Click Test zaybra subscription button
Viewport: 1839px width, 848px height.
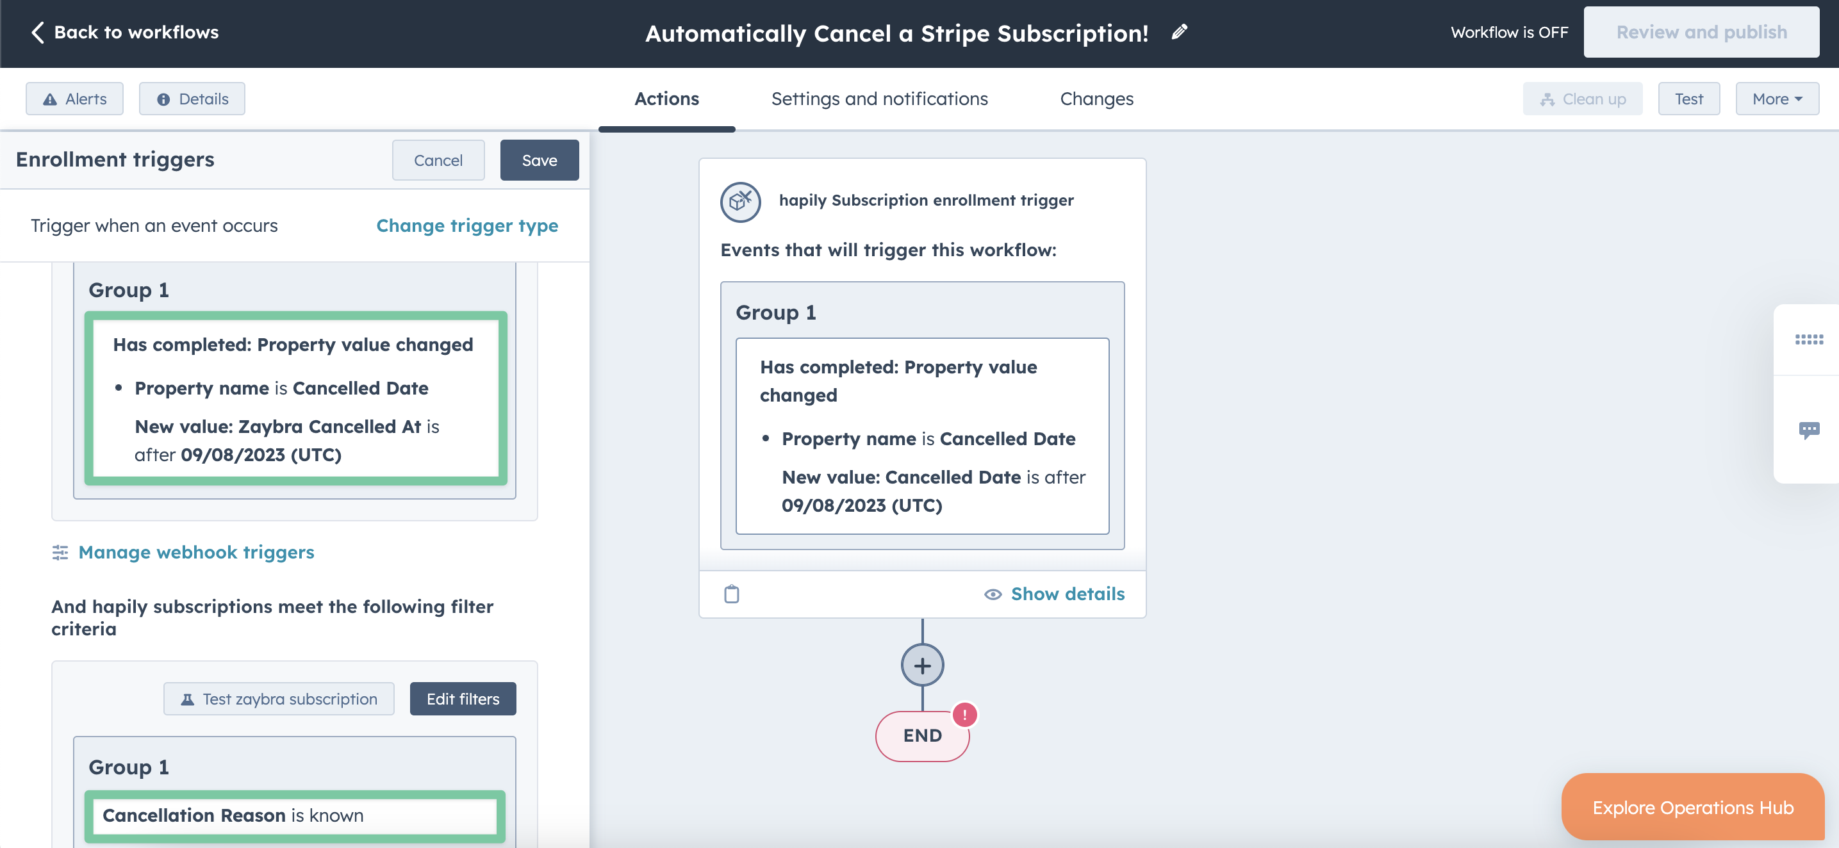point(279,699)
